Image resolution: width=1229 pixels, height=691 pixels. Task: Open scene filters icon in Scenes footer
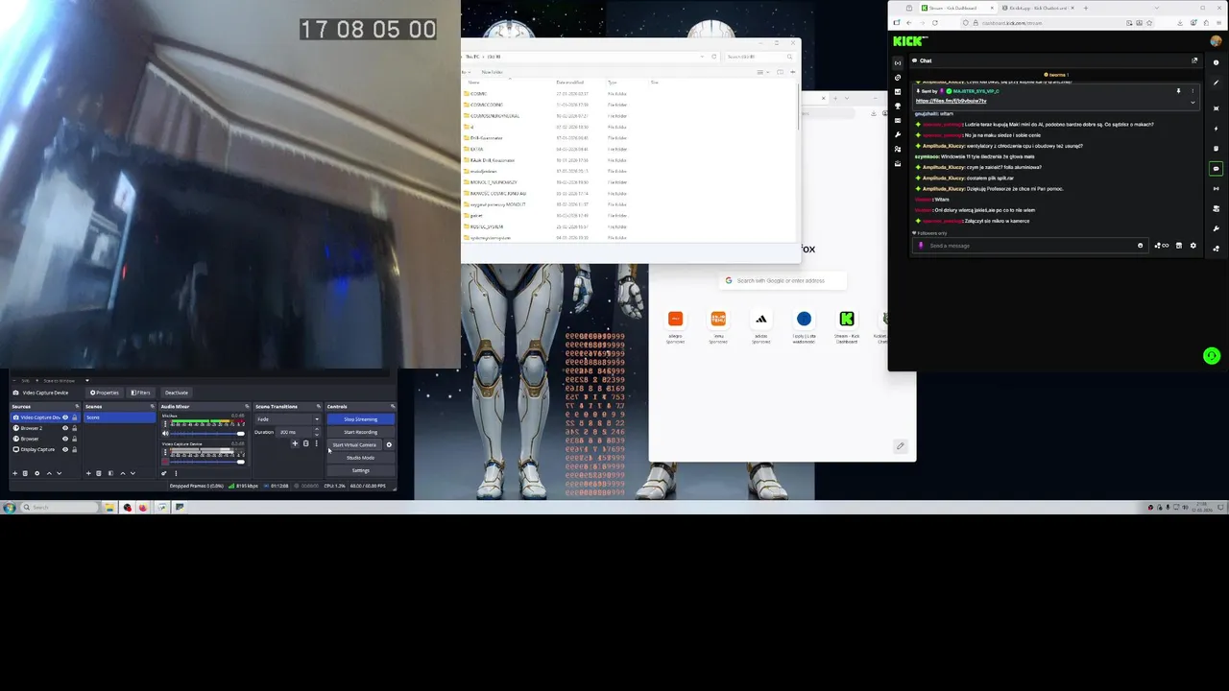coord(110,473)
